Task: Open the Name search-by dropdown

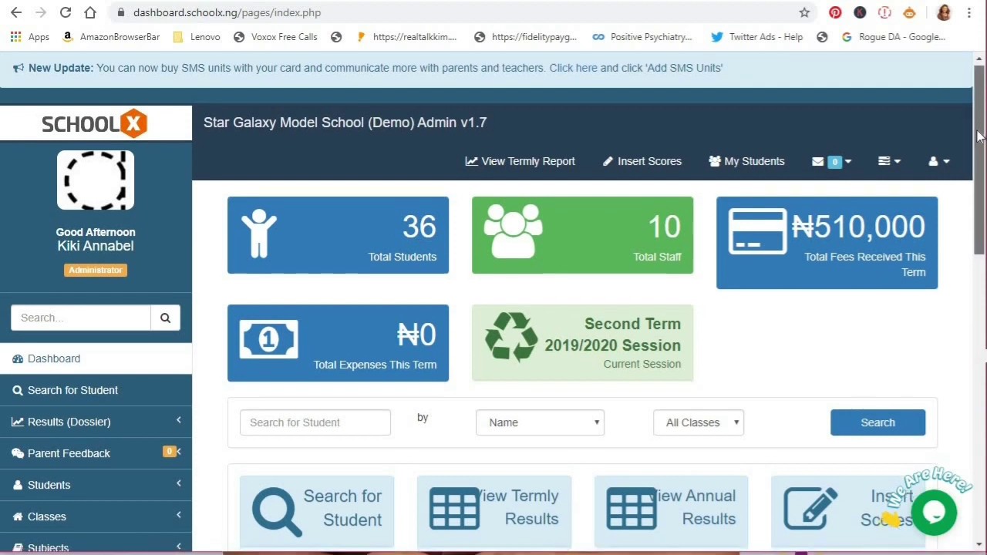Action: tap(540, 422)
